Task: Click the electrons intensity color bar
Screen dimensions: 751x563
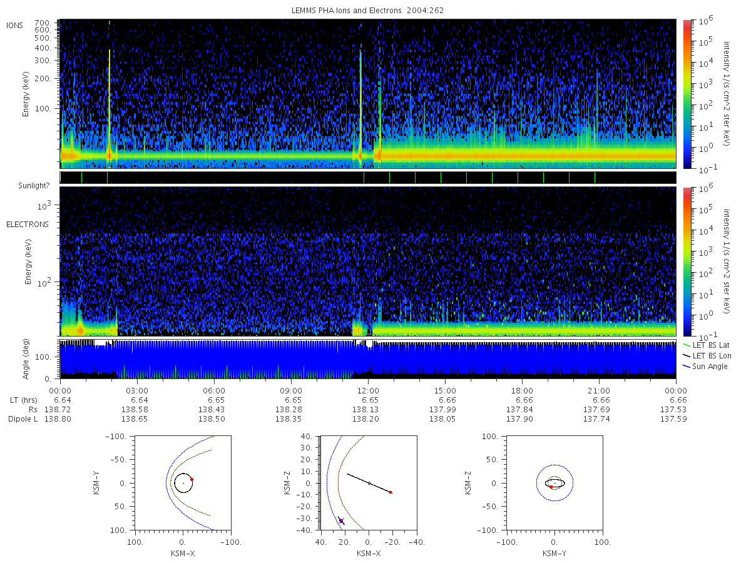Action: coord(687,261)
